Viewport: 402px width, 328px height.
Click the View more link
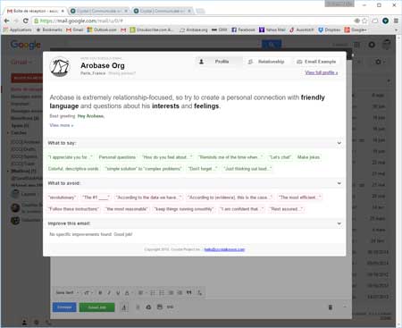point(61,125)
